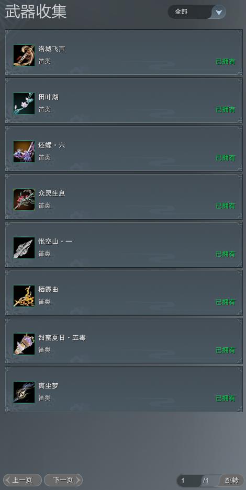246x490 pixels.
Task: Click the 栖霞曲 golden flute icon
Action: (x=24, y=296)
